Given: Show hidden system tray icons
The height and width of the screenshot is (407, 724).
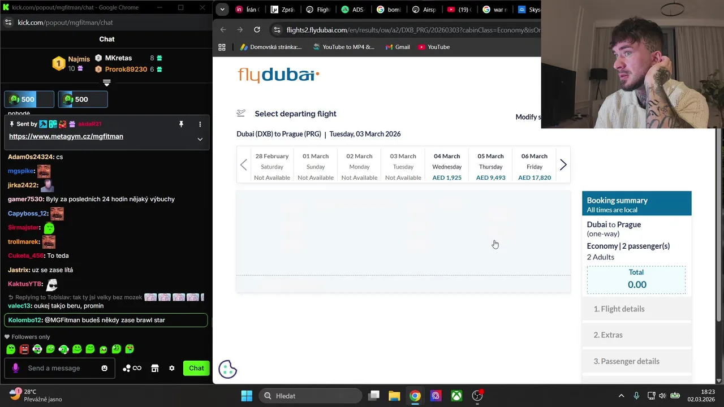Looking at the screenshot, I should click(x=621, y=396).
